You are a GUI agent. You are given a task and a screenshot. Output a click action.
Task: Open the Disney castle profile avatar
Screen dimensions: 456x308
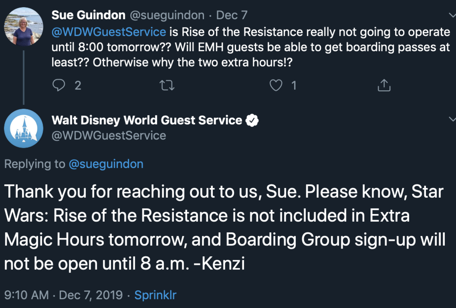(x=23, y=128)
